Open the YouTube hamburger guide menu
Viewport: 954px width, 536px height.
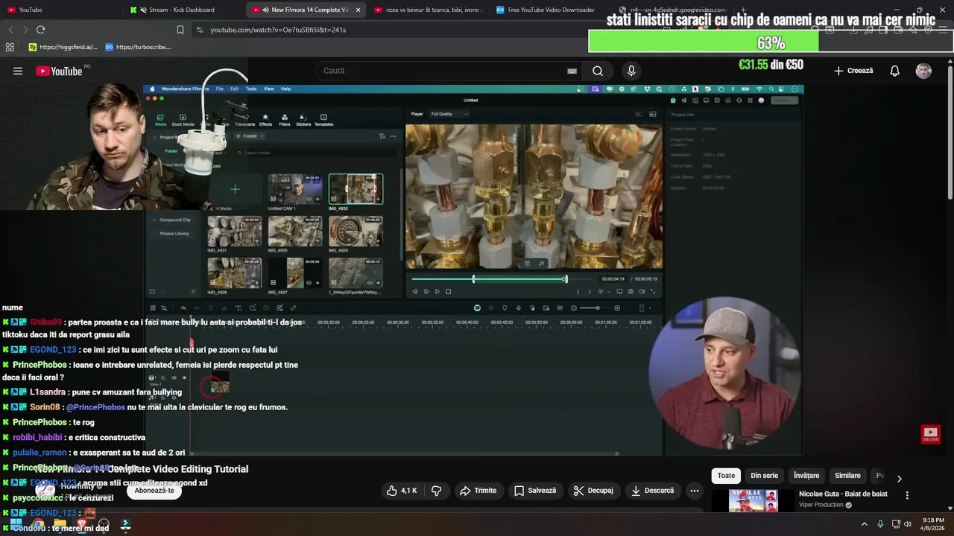tap(18, 71)
